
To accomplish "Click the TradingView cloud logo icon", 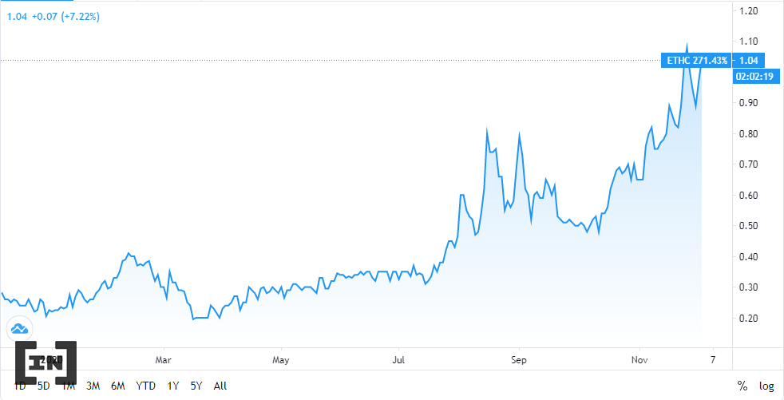I will click(x=19, y=329).
